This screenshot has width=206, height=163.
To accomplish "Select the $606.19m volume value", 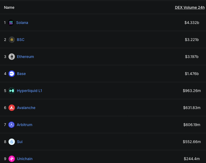I will 192,125.
